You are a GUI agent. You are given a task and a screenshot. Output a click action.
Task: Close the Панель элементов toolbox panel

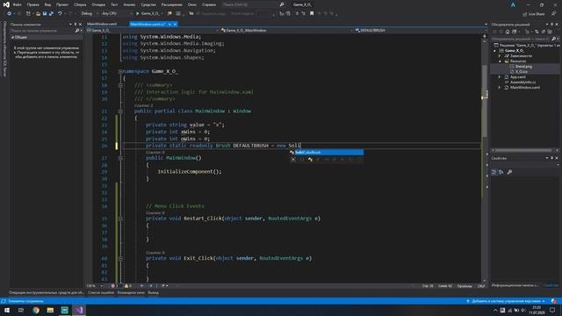(x=80, y=25)
